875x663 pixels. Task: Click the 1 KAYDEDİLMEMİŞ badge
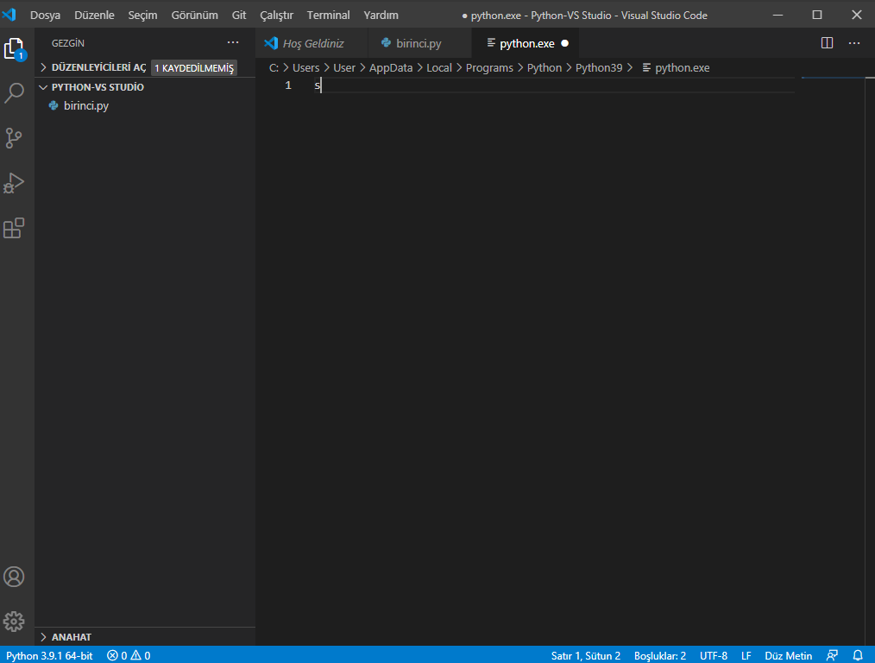coord(194,68)
